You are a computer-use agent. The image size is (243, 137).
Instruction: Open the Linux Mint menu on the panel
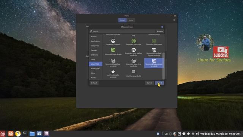(3, 134)
